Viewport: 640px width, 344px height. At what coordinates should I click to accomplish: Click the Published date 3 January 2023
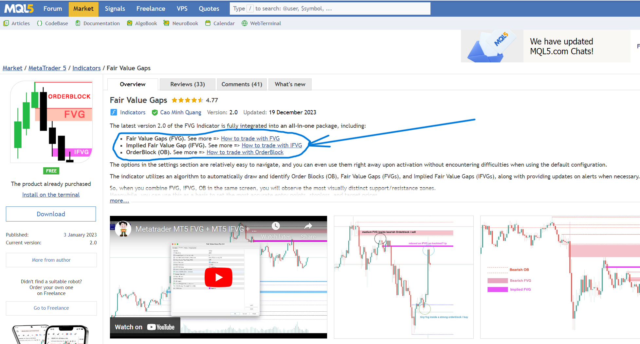click(80, 235)
